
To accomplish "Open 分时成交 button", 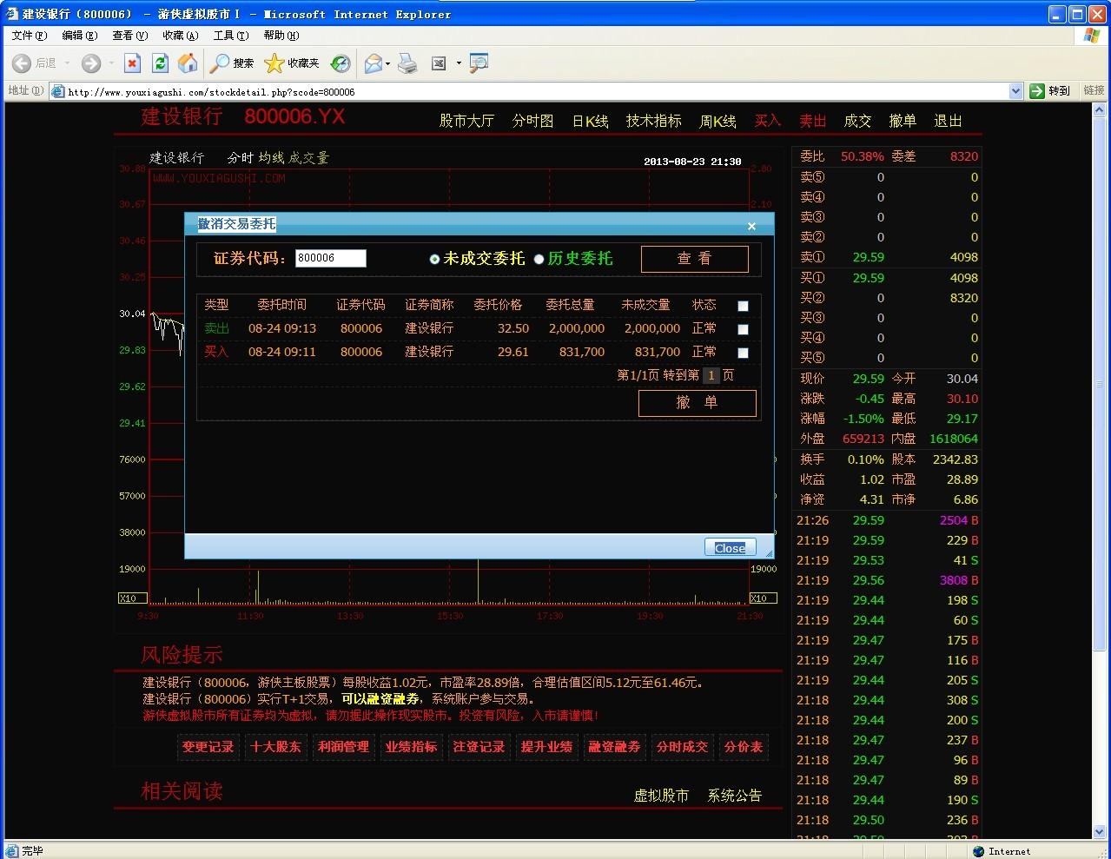I will (x=682, y=747).
